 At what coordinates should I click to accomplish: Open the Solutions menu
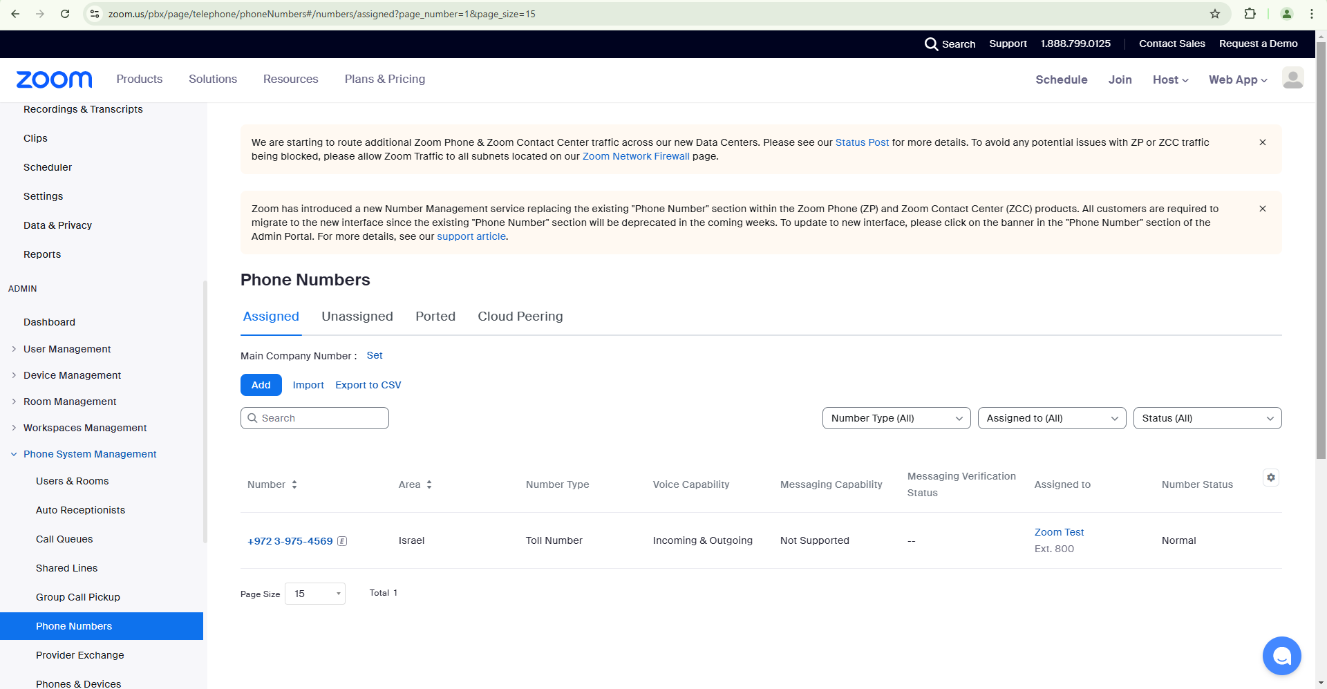coord(213,79)
